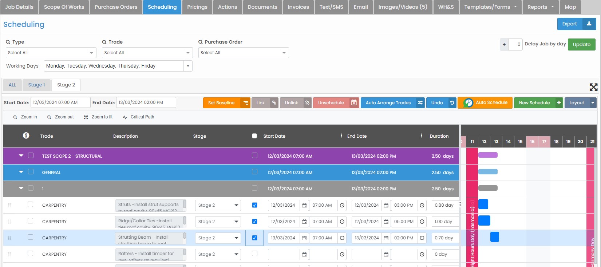Grab drag handle of Strutting Beam row

[9, 238]
